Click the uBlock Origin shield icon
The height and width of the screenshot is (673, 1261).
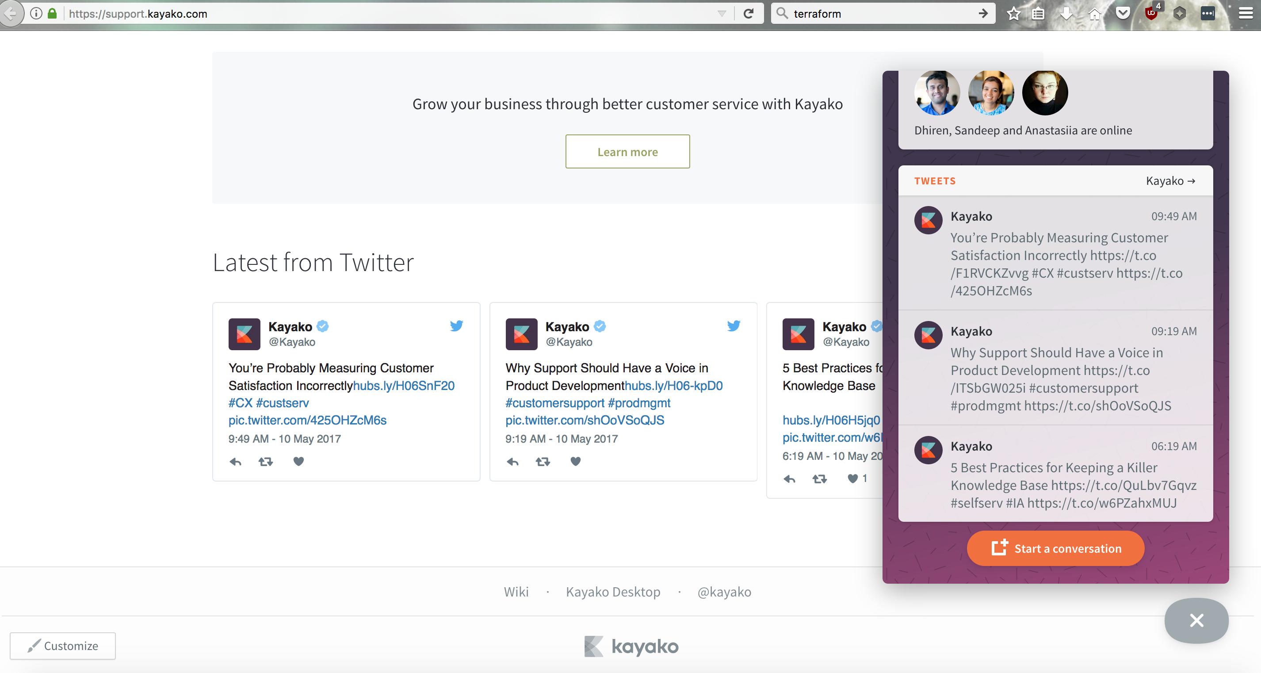[1151, 13]
